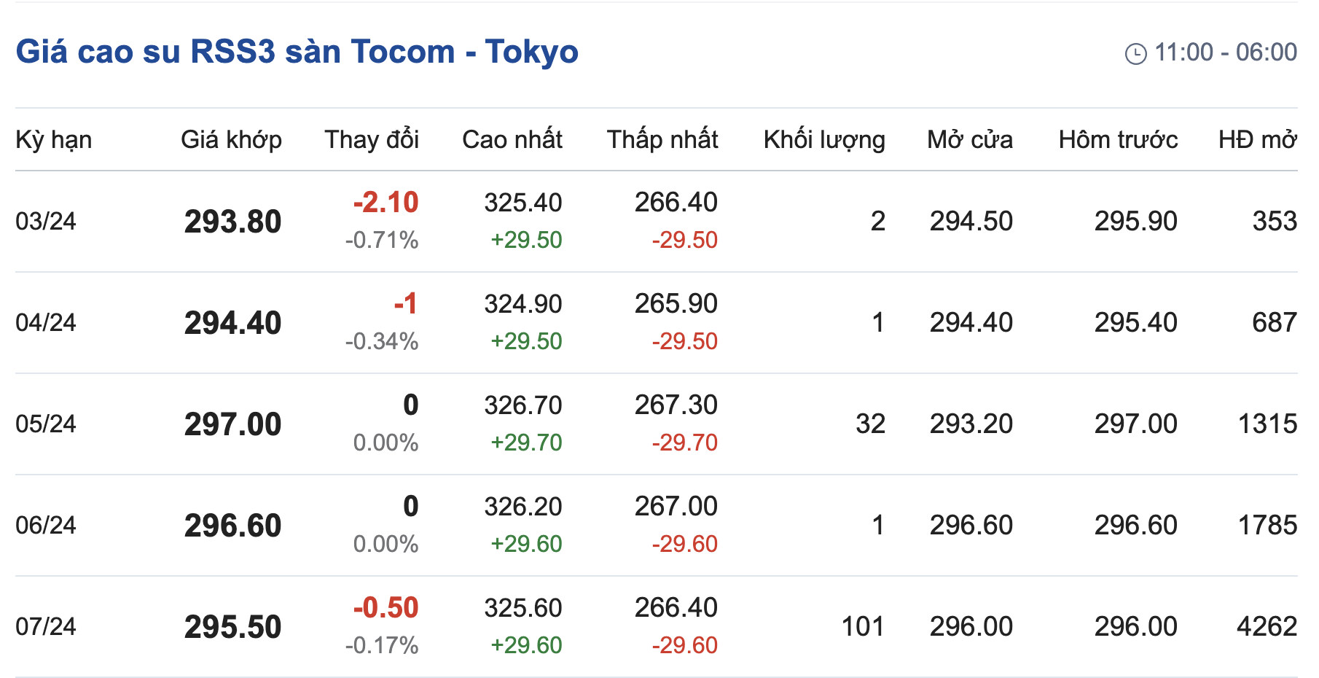Click the Tocom Tokyo rubber price heading
This screenshot has width=1319, height=678.
pyautogui.click(x=297, y=52)
